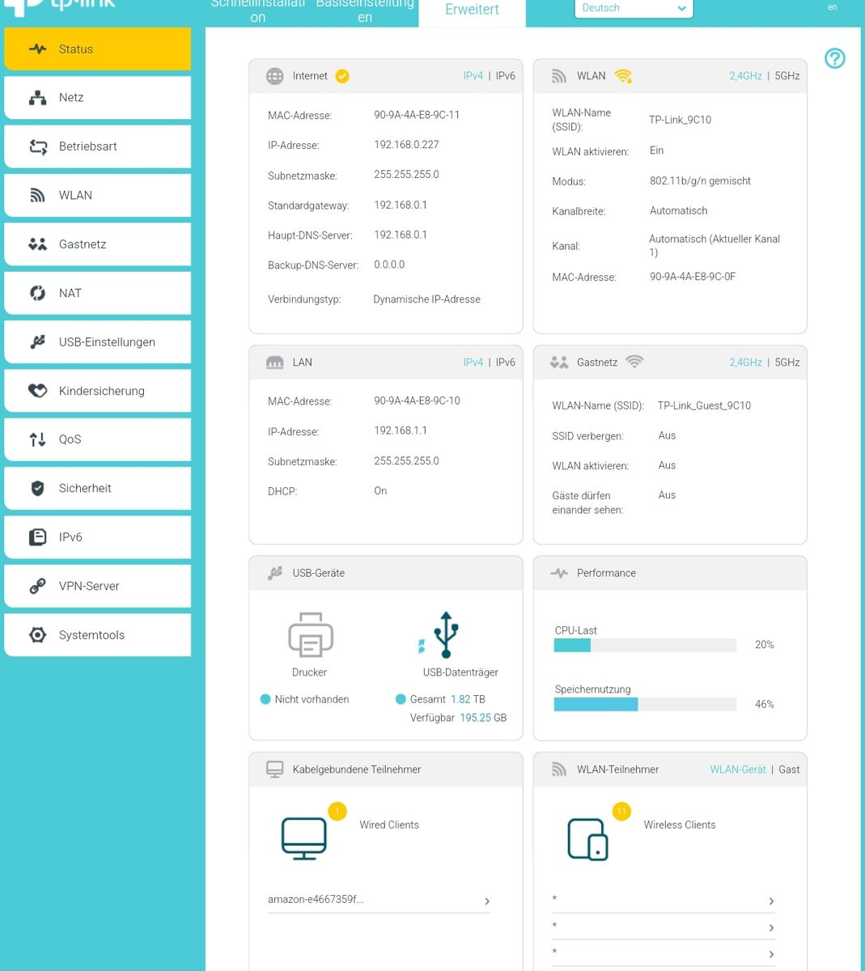
Task: Click the IPv6 document icon in sidebar
Action: pos(37,537)
